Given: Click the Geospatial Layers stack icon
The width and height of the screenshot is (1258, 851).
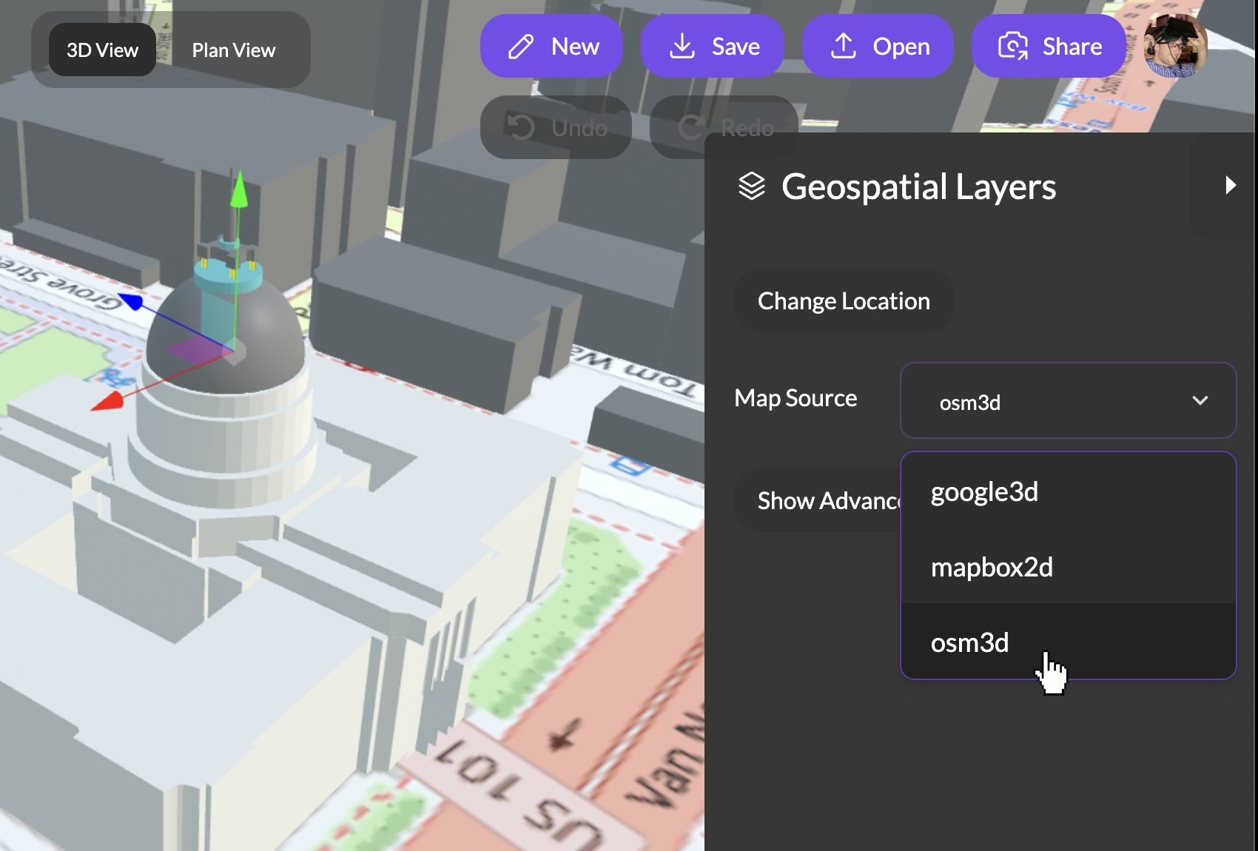Looking at the screenshot, I should coord(753,186).
